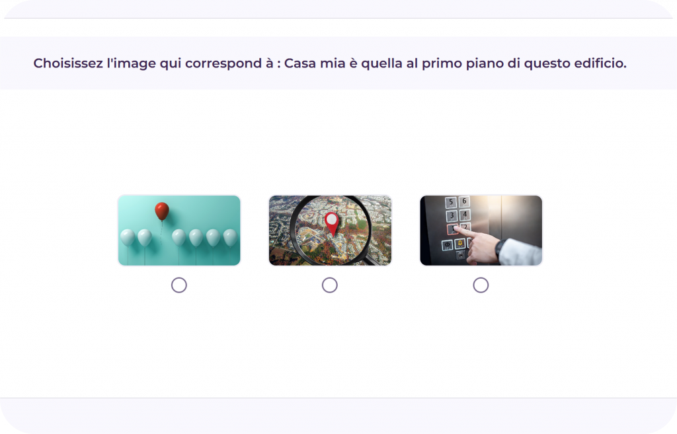Click the red location pin icon
This screenshot has height=434, width=677.
(x=332, y=224)
